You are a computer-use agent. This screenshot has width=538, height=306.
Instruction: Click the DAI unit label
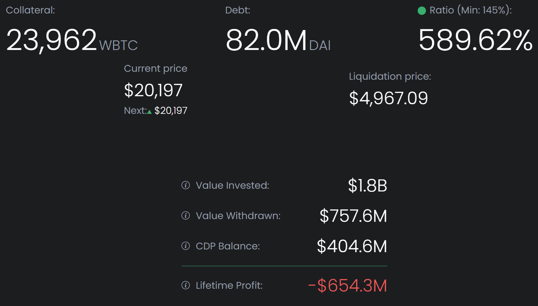click(320, 45)
